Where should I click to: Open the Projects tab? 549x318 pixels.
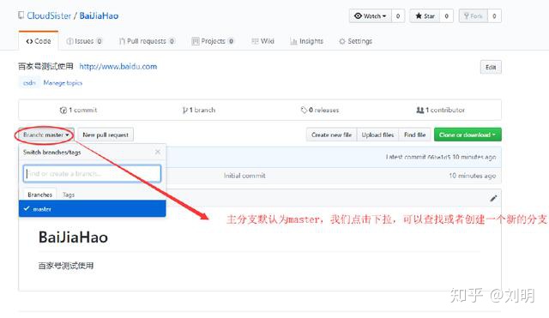tap(213, 41)
